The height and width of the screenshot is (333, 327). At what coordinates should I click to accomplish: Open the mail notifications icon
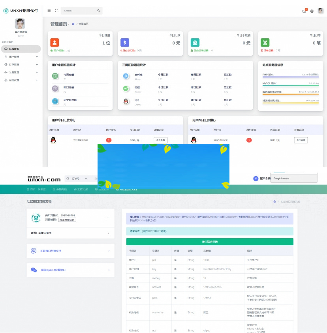pyautogui.click(x=304, y=11)
